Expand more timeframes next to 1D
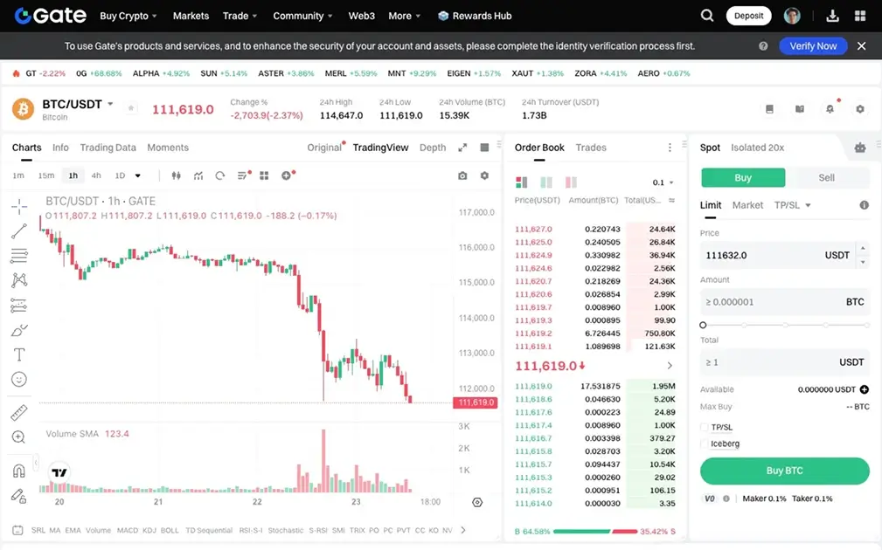 pos(138,175)
